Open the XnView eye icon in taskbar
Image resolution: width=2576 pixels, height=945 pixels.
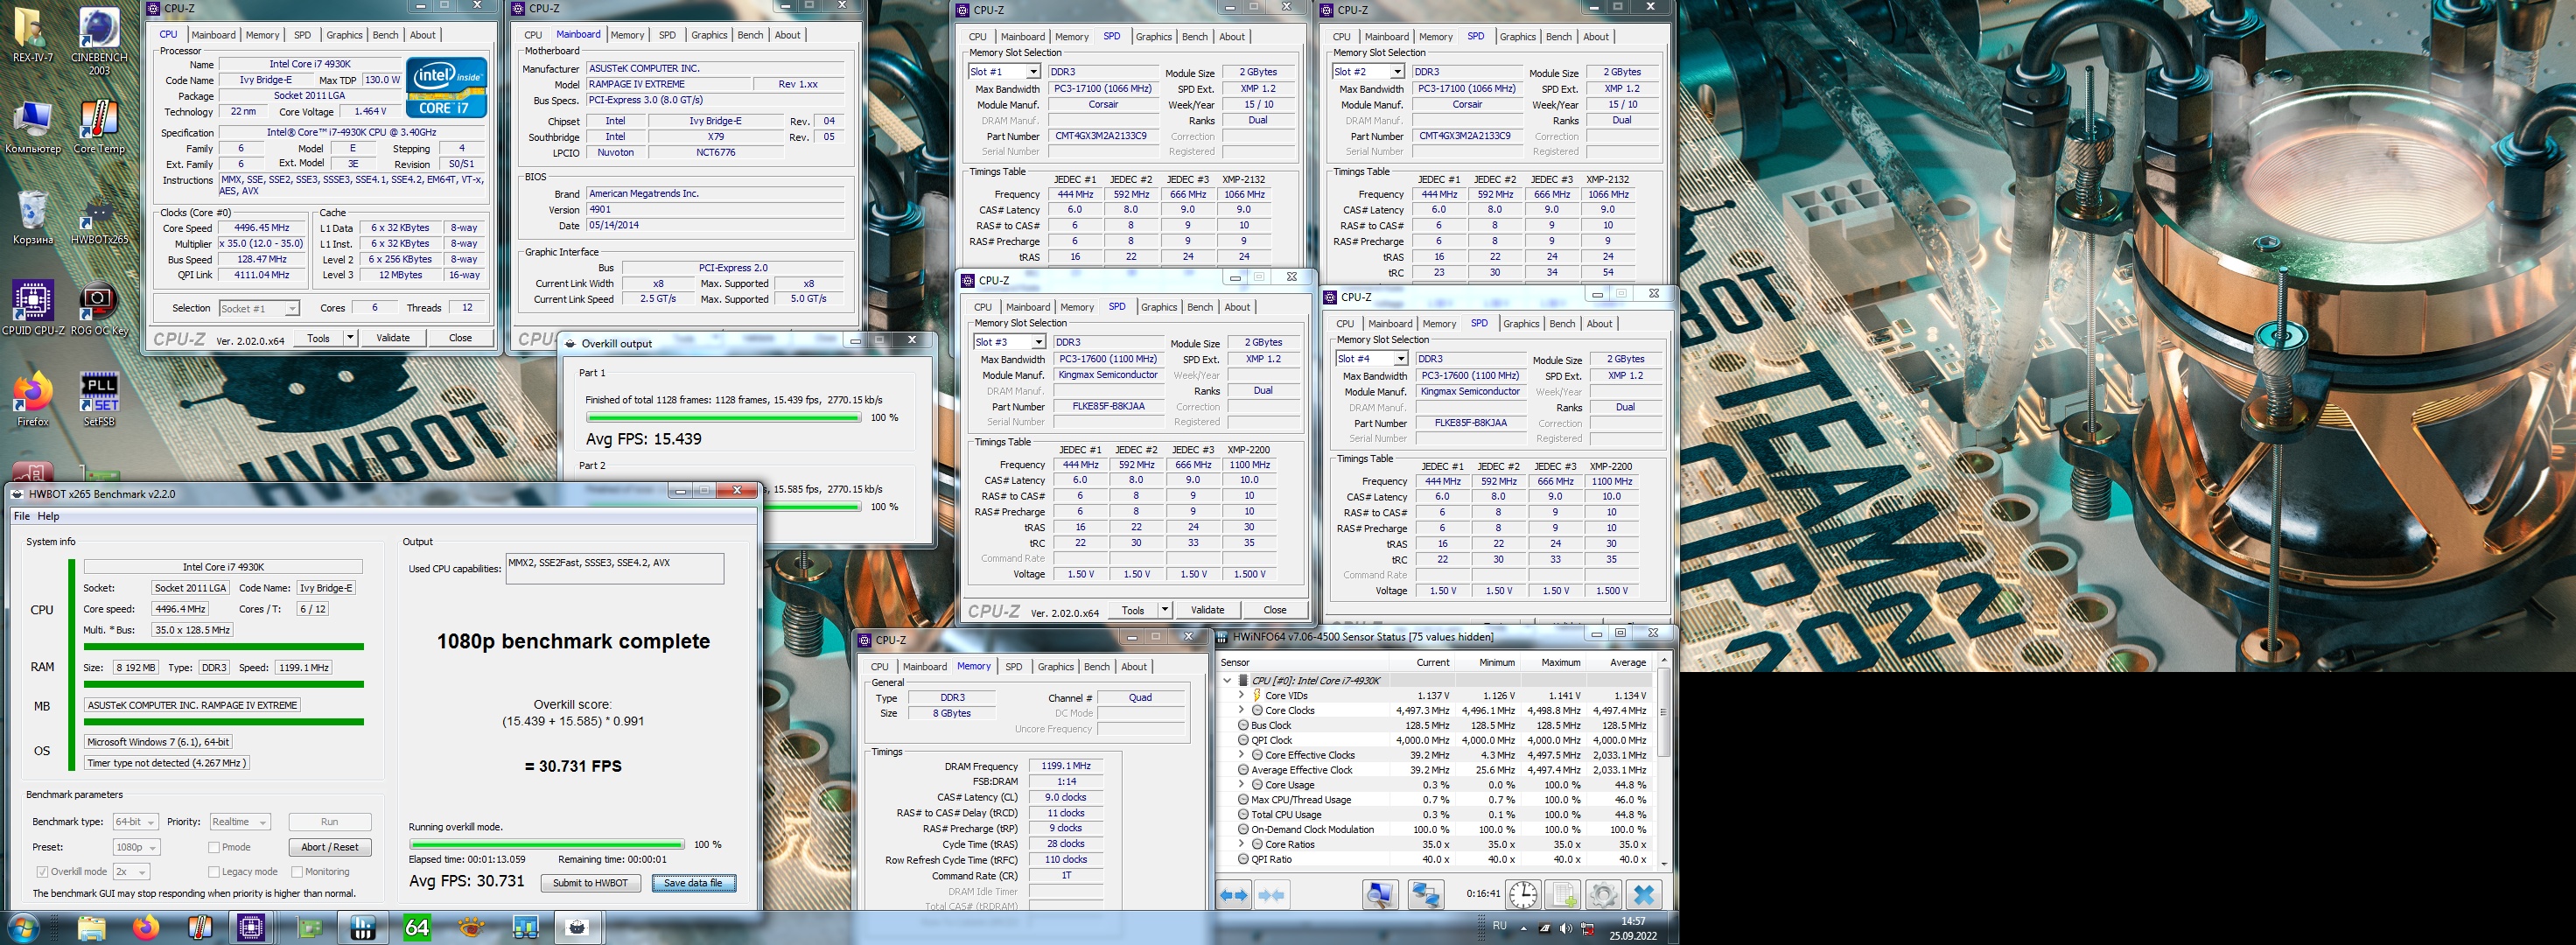click(470, 928)
